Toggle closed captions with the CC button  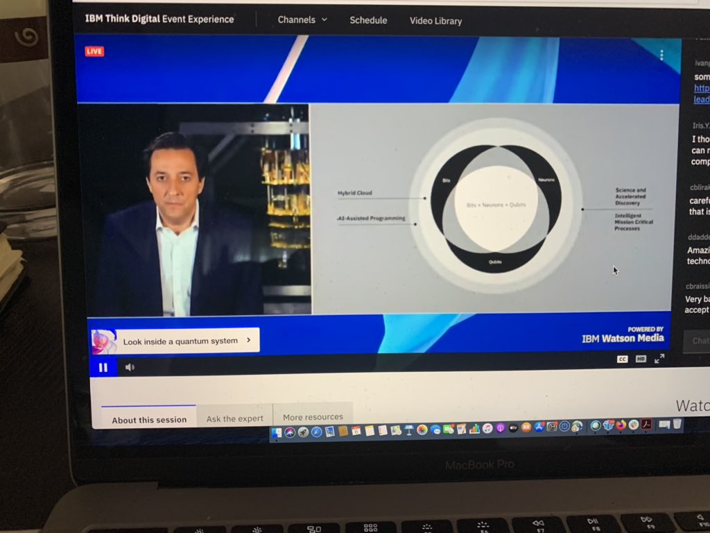[622, 359]
